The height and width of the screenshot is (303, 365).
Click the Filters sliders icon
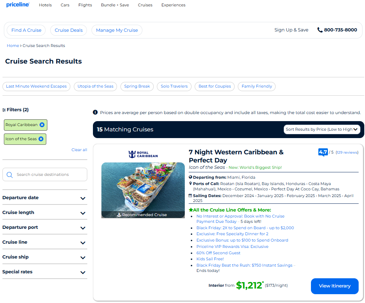[4, 110]
